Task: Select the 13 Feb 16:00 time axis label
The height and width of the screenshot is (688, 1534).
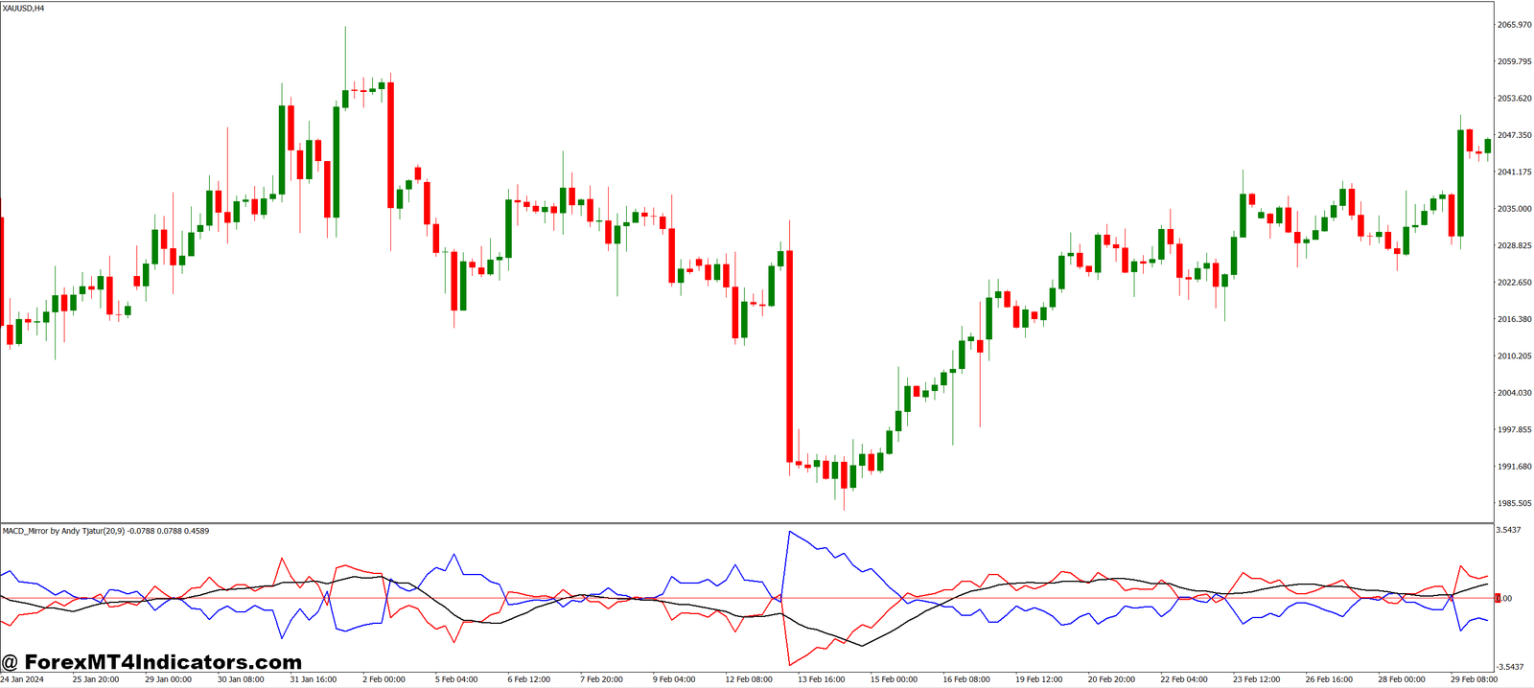Action: click(822, 679)
